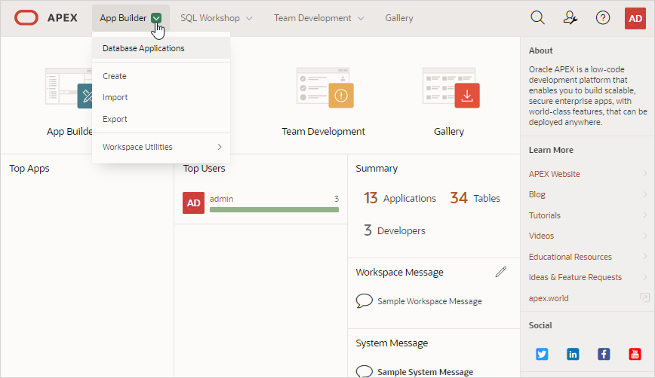Viewport: 655px width, 378px height.
Task: Open the Facebook social icon
Action: [604, 354]
